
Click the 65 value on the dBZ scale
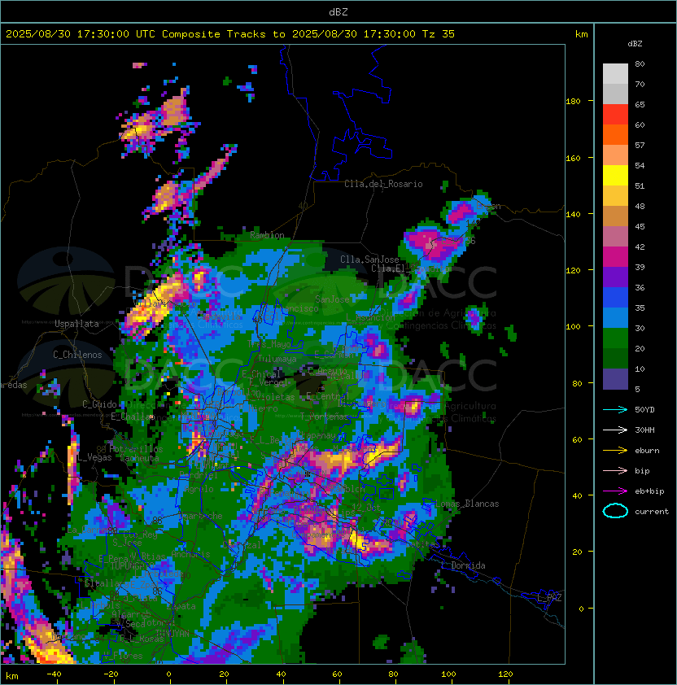pyautogui.click(x=640, y=104)
